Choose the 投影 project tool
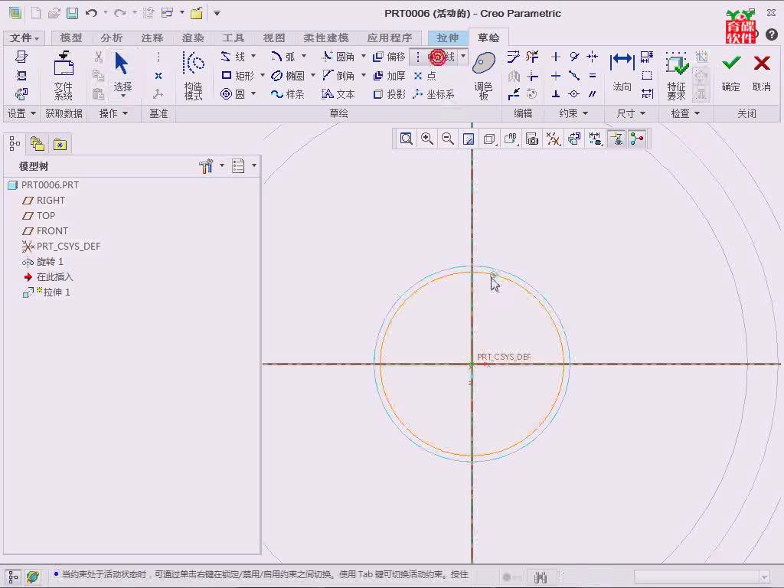784x588 pixels. coord(389,94)
